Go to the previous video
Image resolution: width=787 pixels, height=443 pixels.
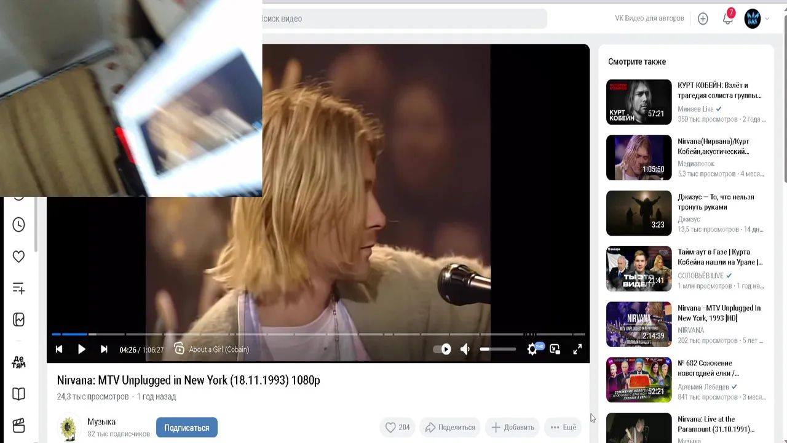coord(59,349)
